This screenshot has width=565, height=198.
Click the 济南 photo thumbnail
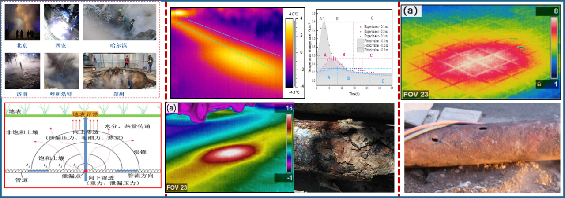point(22,70)
